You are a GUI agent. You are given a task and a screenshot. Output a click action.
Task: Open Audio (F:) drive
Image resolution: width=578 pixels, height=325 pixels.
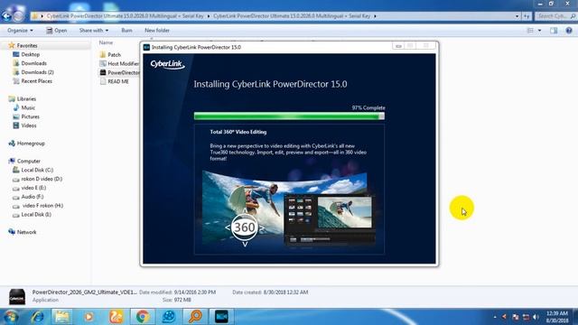click(28, 197)
